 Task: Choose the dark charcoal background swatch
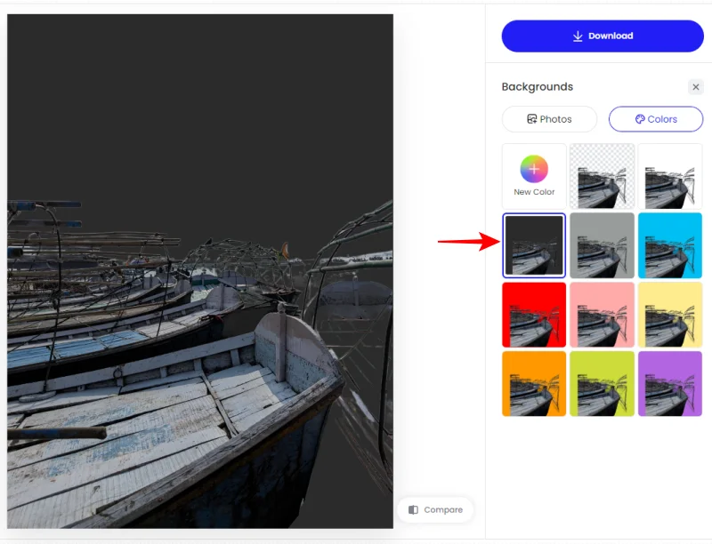(x=534, y=245)
